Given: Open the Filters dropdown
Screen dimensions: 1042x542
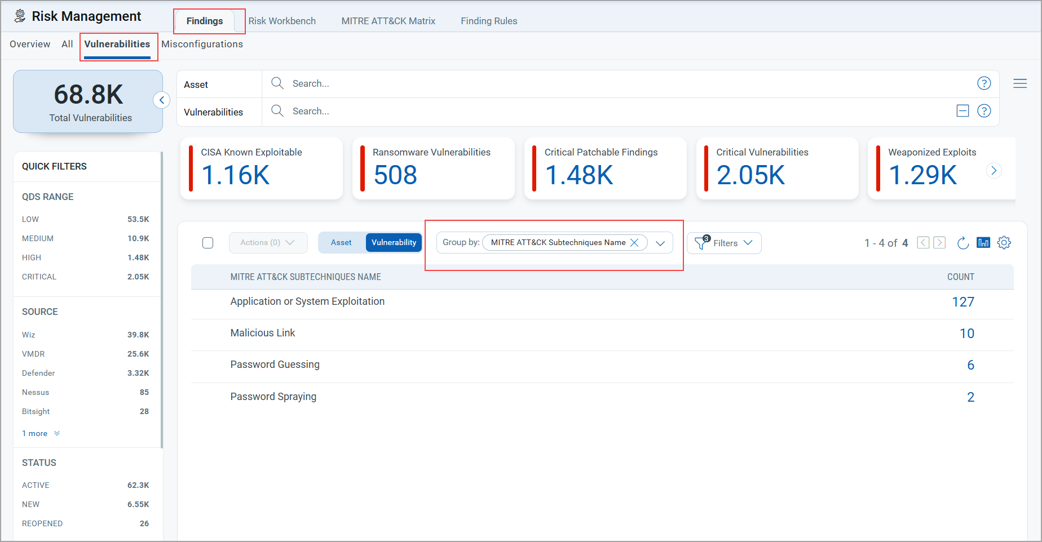Looking at the screenshot, I should tap(725, 243).
